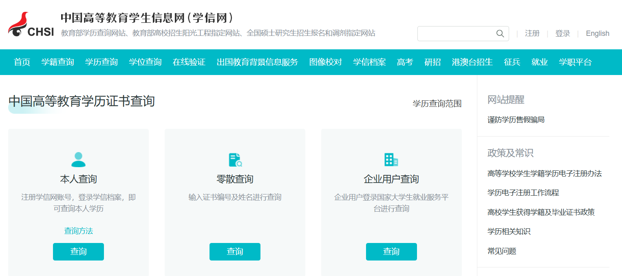Open the 查询方法 link under 本人查询
622x276 pixels.
pyautogui.click(x=78, y=230)
